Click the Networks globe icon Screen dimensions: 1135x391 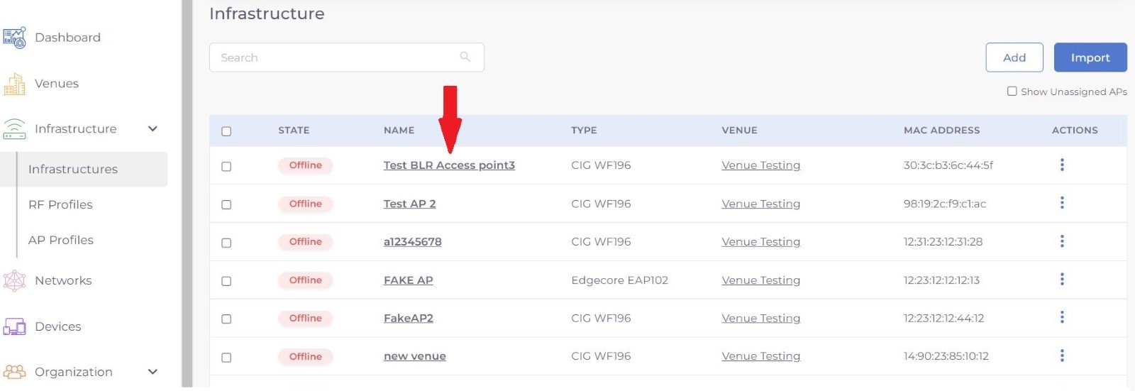pos(14,281)
